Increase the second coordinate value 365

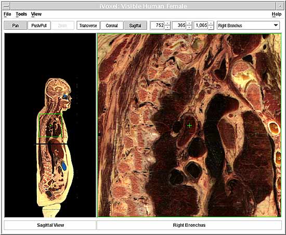coord(189,23)
